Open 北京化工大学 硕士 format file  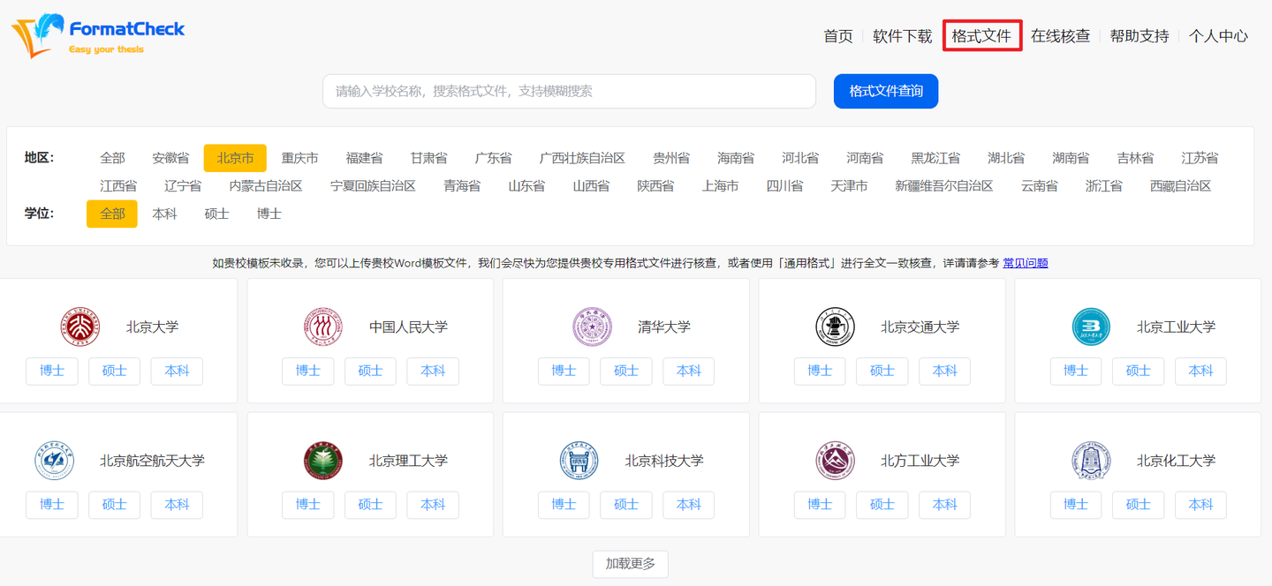(x=1139, y=505)
